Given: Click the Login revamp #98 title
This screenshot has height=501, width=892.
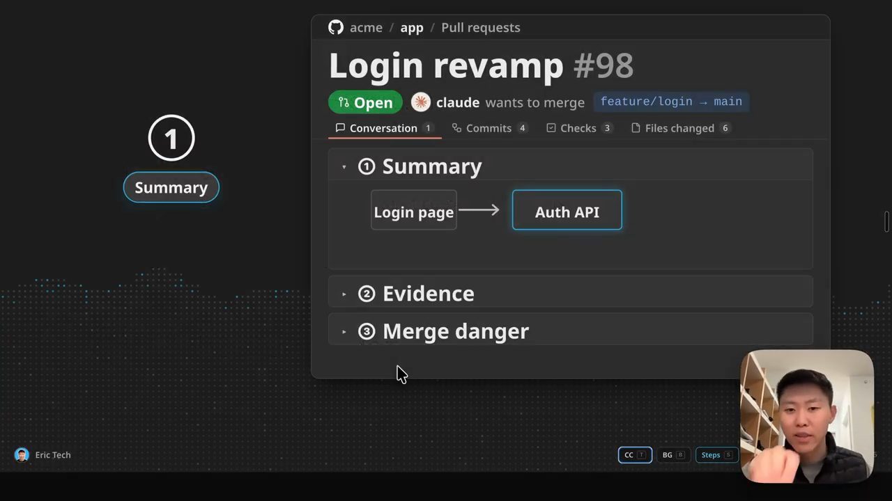Looking at the screenshot, I should 481,65.
